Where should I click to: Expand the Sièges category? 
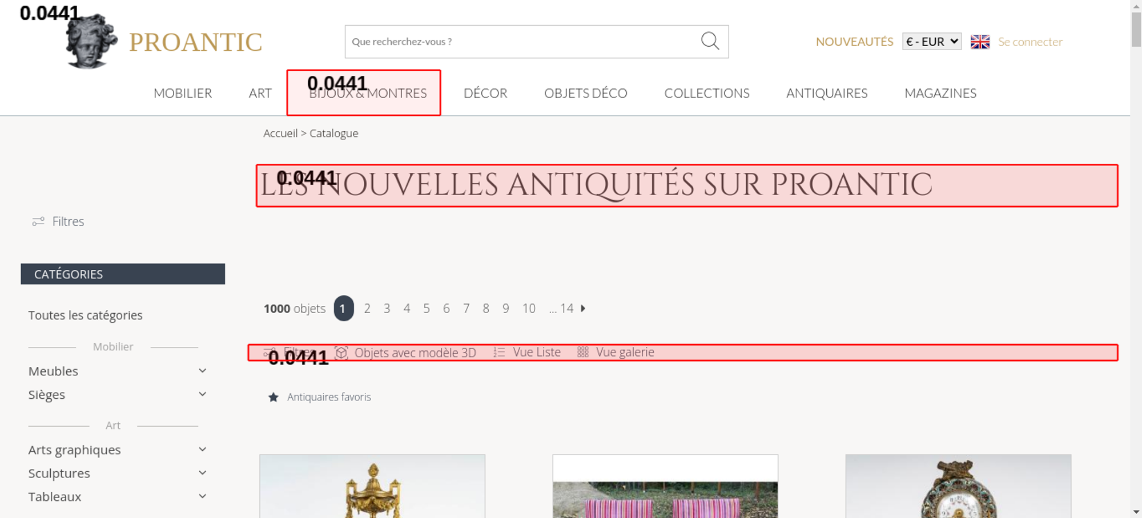(202, 394)
